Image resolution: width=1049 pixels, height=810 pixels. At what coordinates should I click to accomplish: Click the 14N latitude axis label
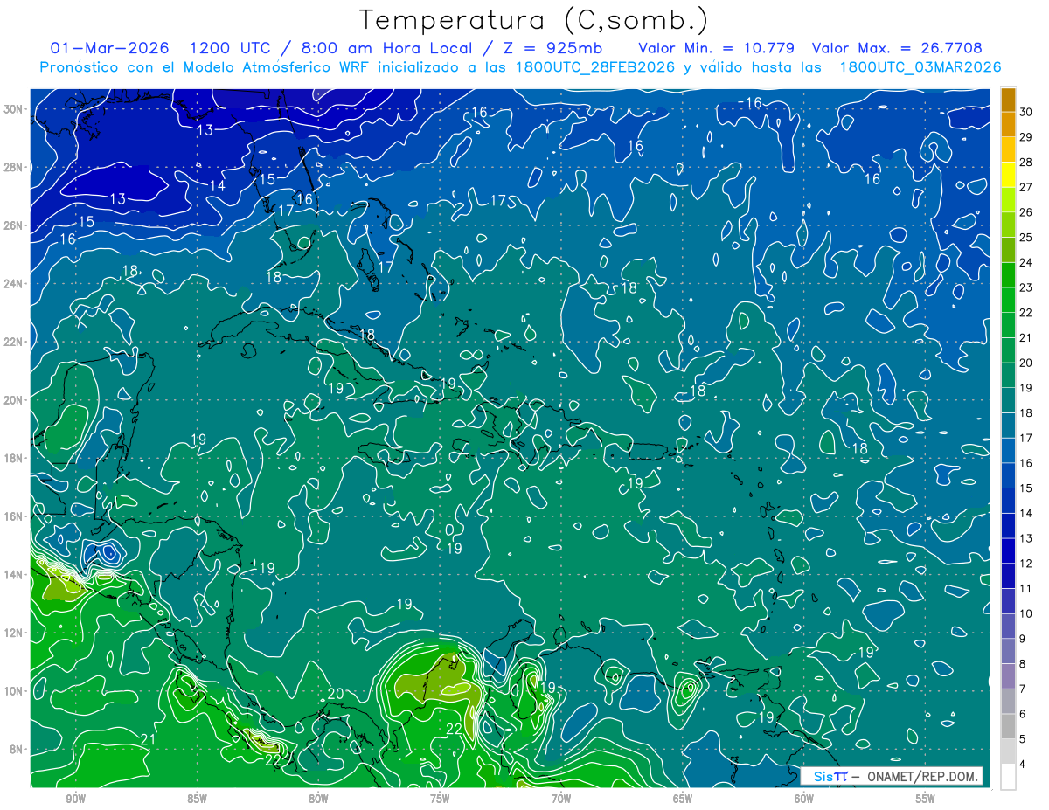pyautogui.click(x=15, y=575)
